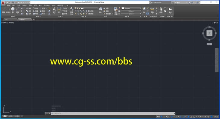Viewport: 220px width, 119px height.
Task: Toggle the grid display in status bar
Action: [162, 117]
